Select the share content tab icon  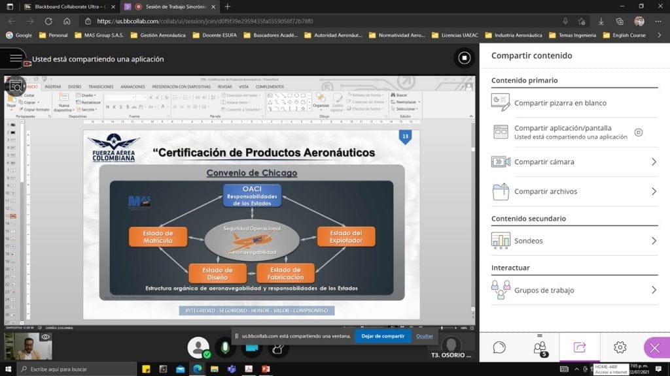pyautogui.click(x=579, y=347)
